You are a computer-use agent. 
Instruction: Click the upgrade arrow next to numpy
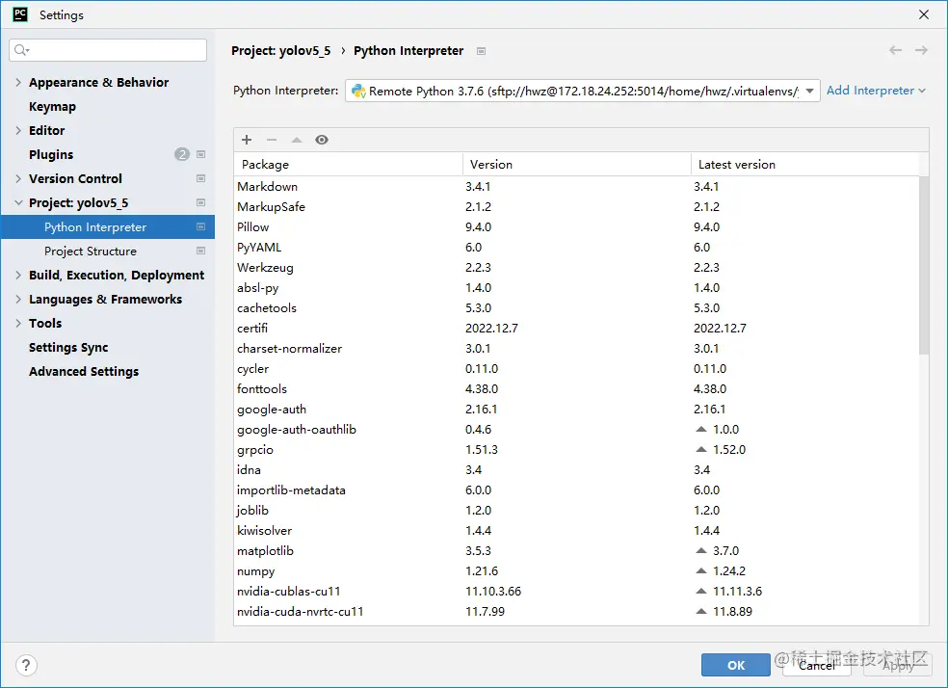click(x=701, y=571)
